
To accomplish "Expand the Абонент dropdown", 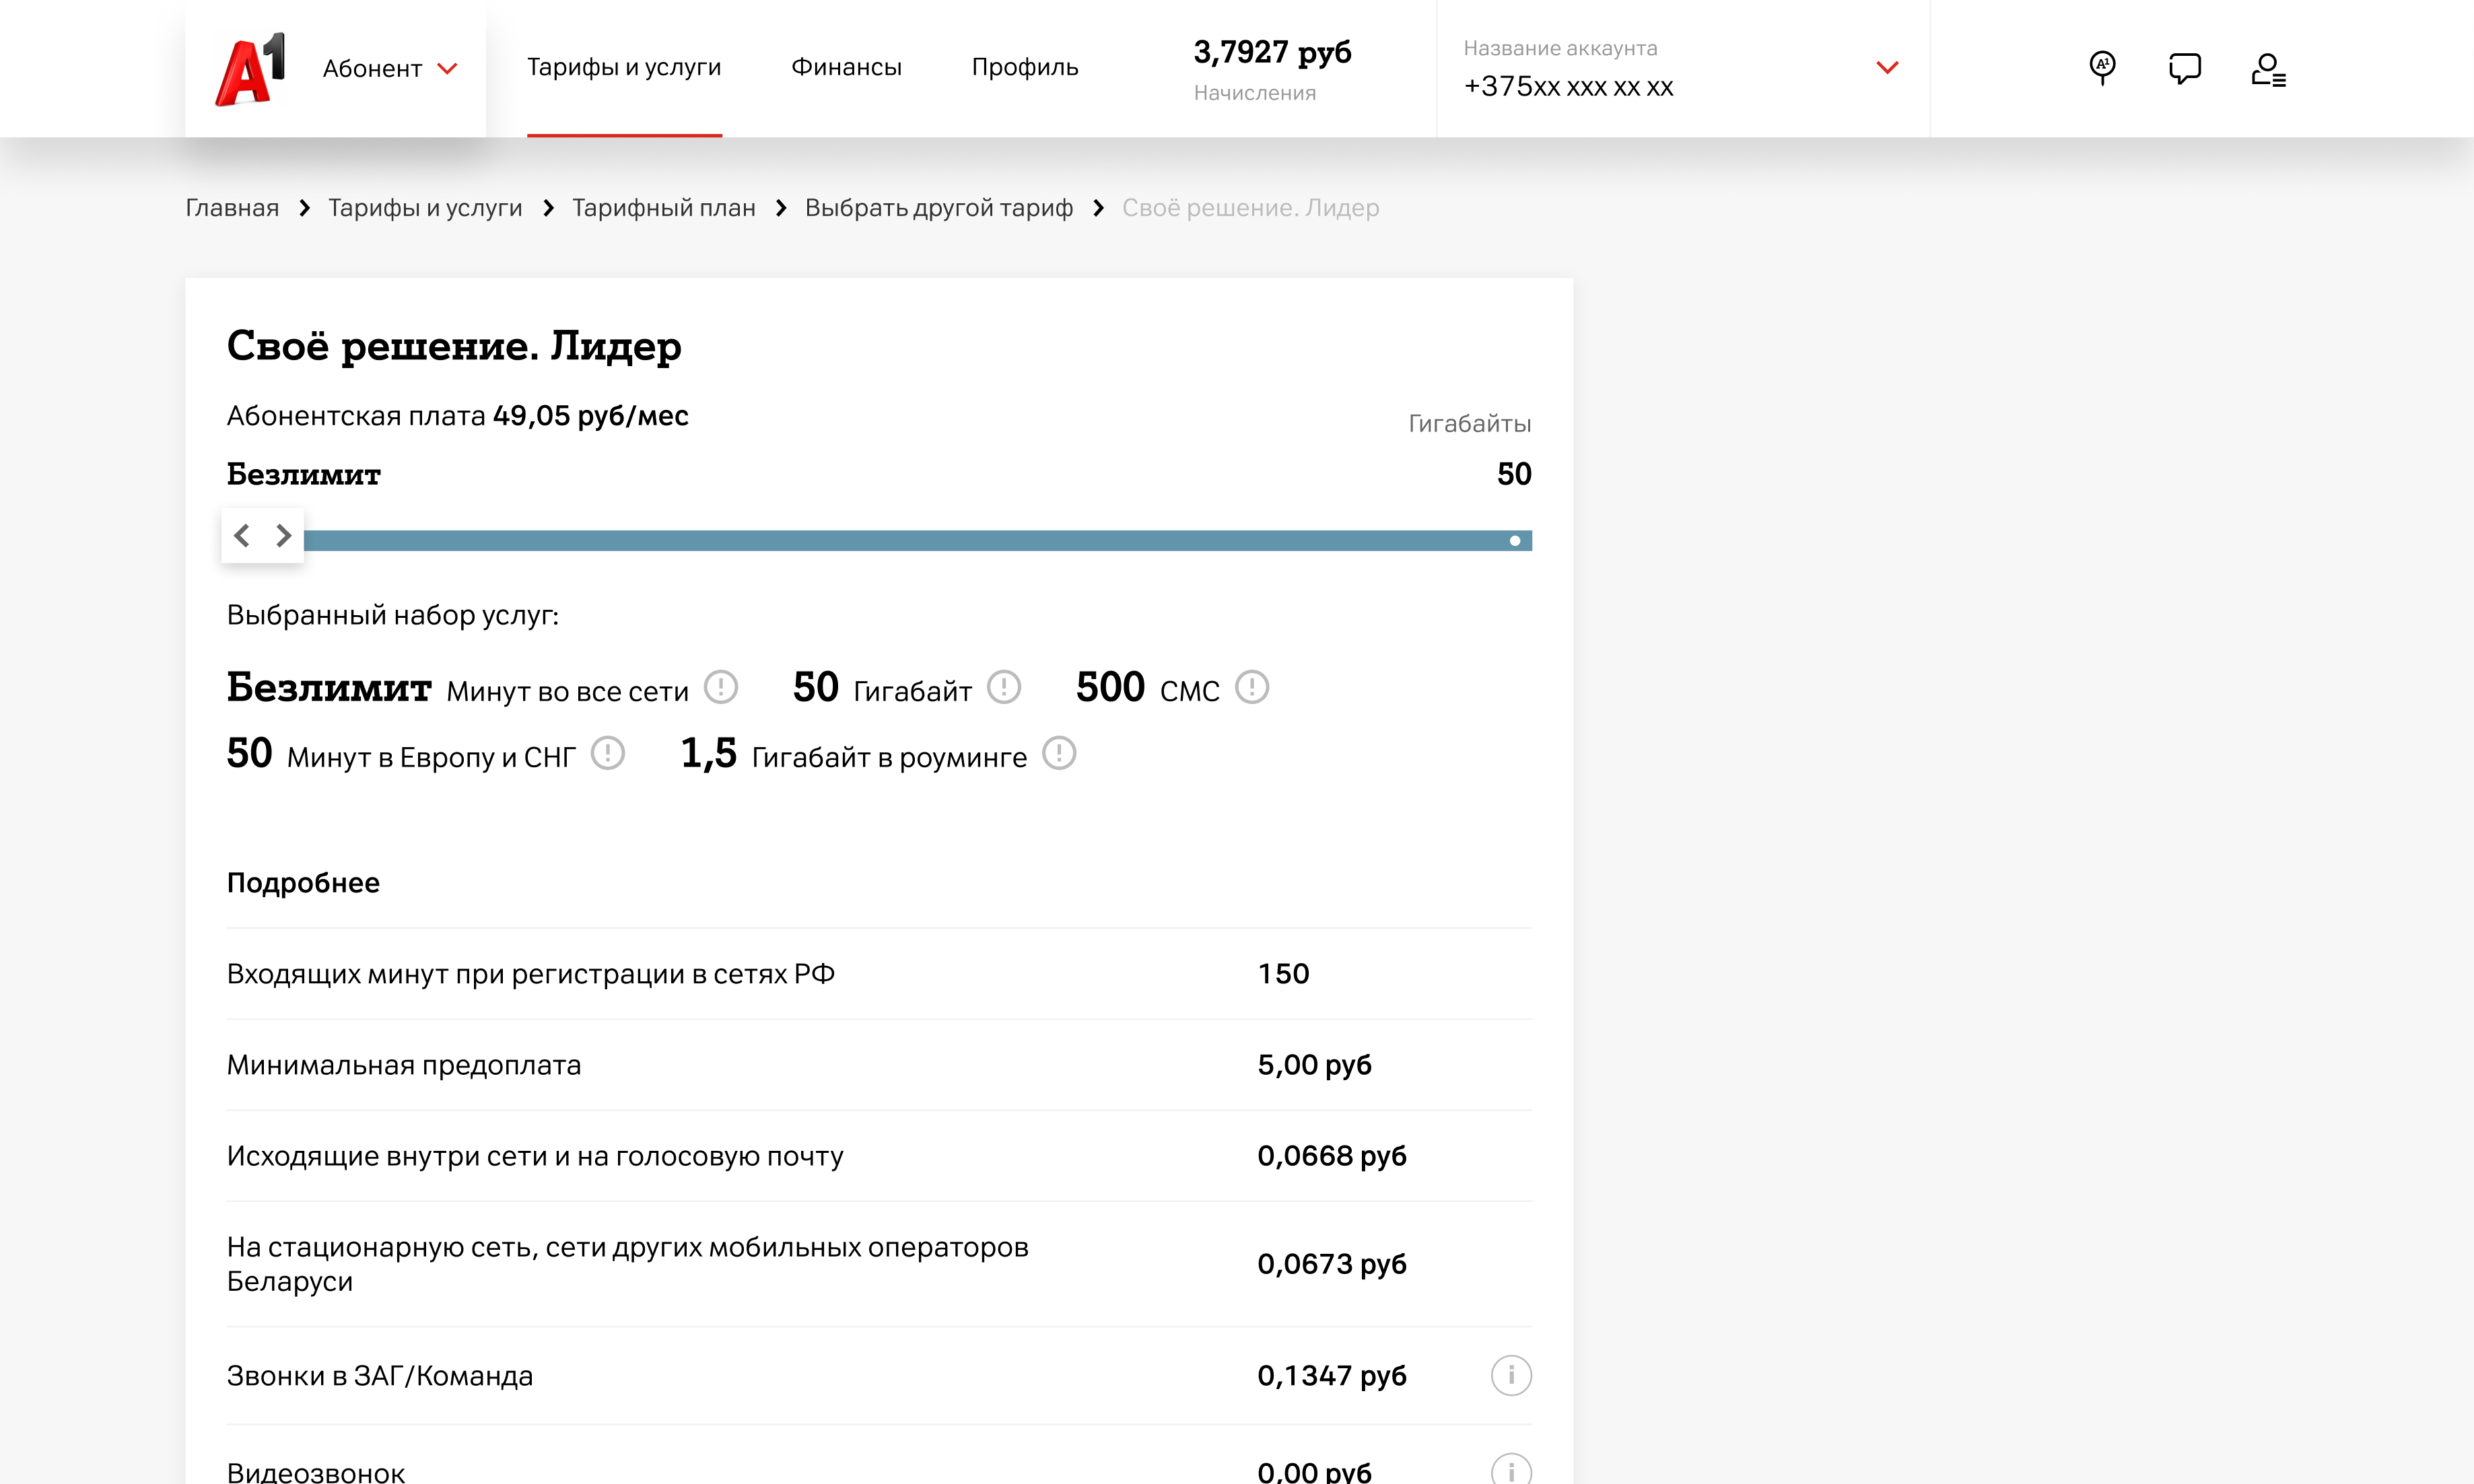I will tap(390, 68).
